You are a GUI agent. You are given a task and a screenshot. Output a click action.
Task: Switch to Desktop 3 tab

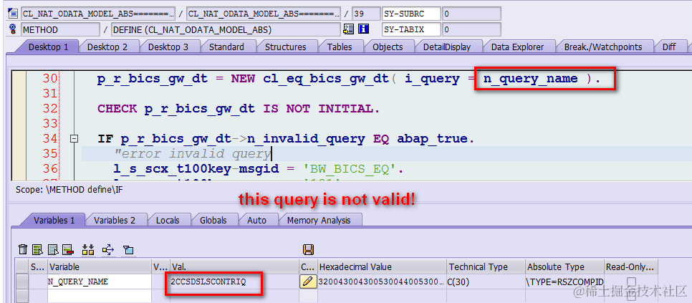(x=168, y=47)
